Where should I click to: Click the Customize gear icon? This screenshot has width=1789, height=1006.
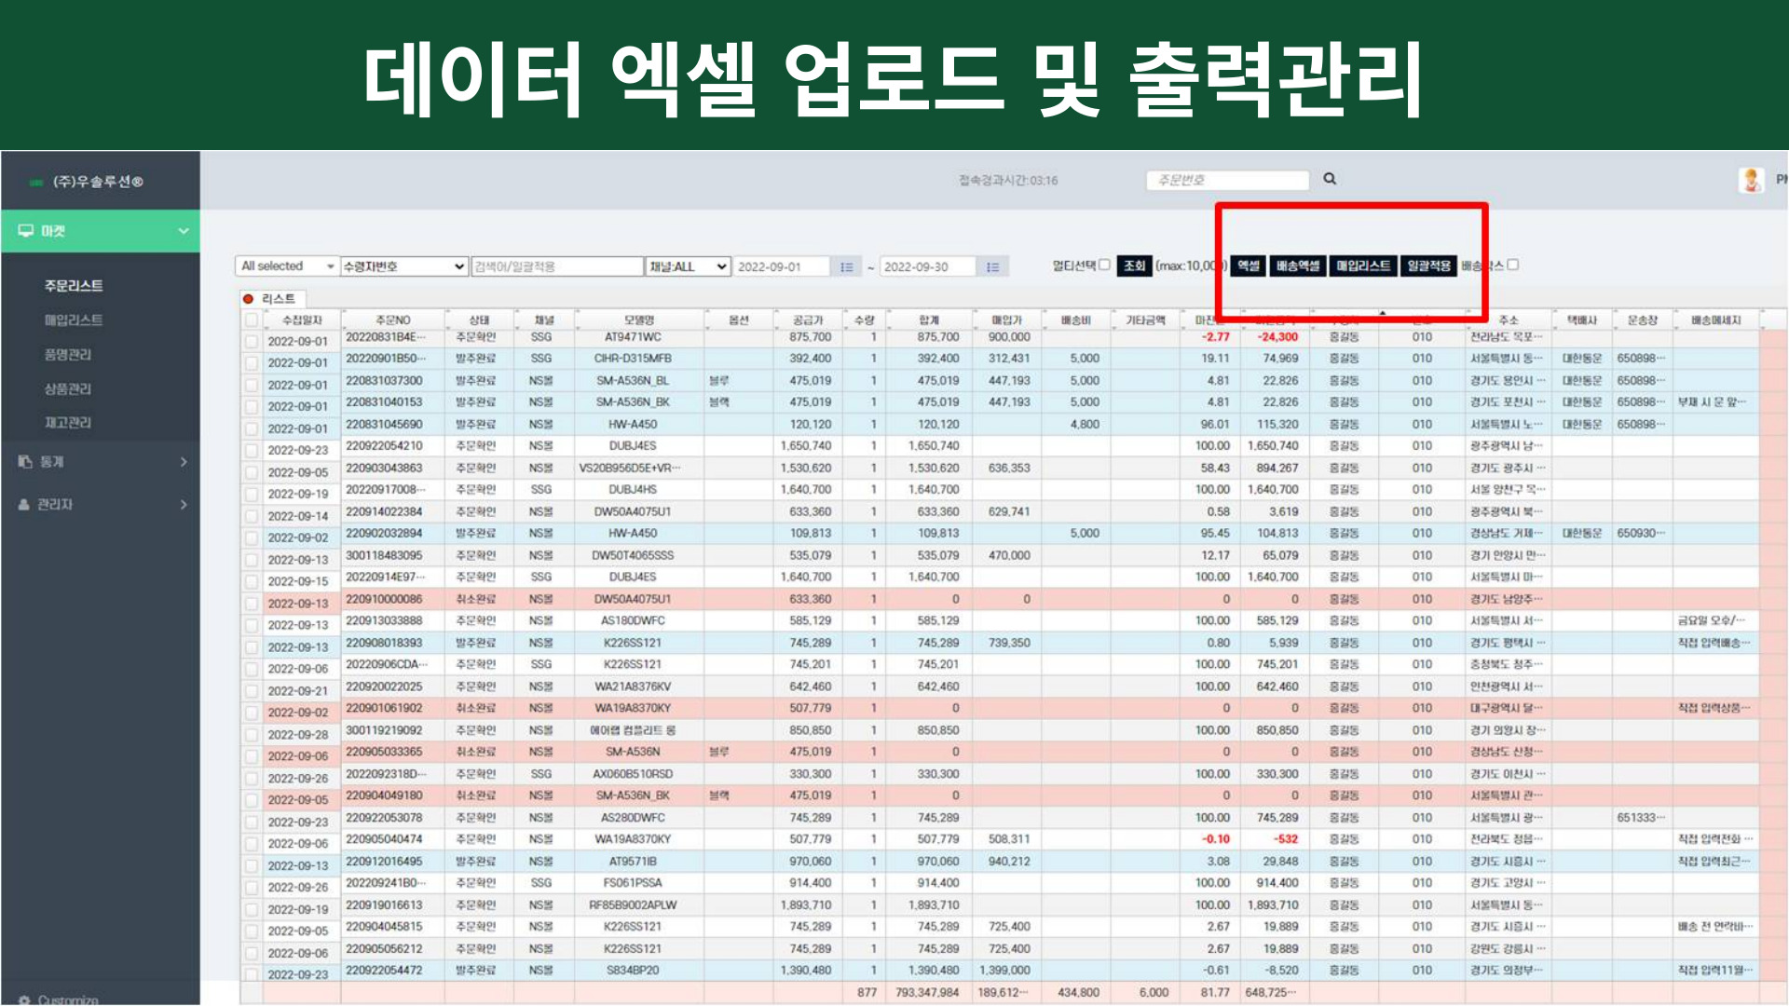[x=25, y=999]
